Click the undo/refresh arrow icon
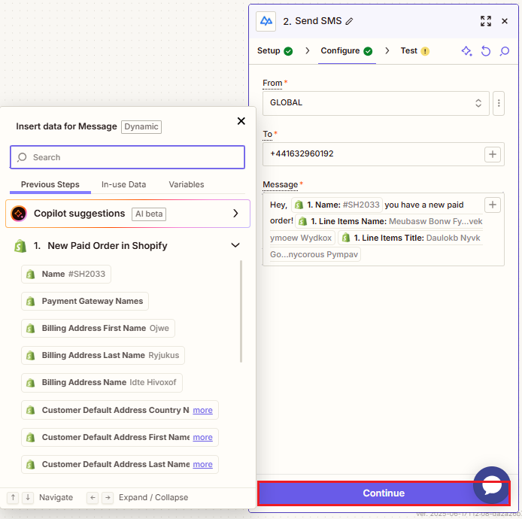Screen dimensions: 522x519 [x=486, y=51]
